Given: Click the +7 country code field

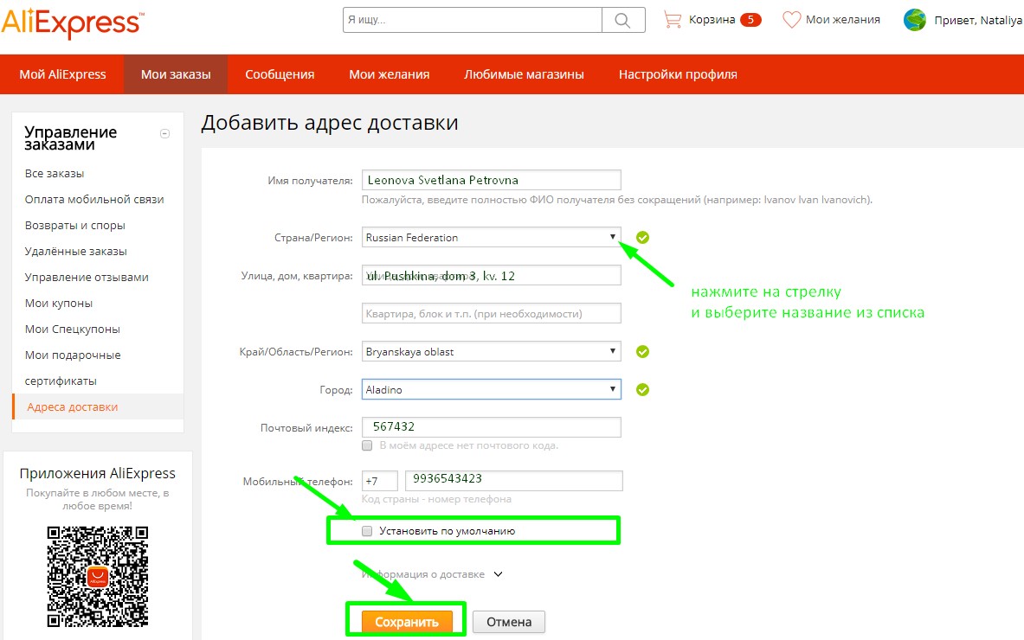Looking at the screenshot, I should click(379, 481).
